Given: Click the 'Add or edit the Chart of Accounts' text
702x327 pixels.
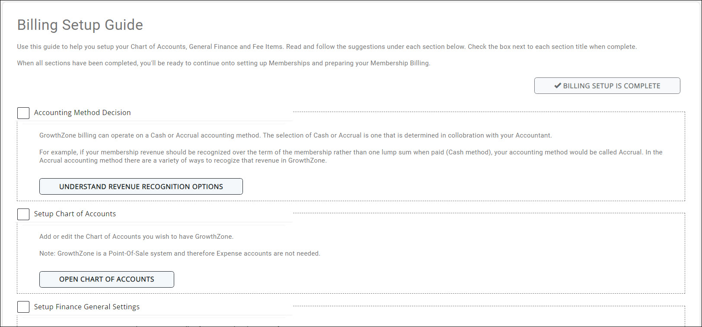Looking at the screenshot, I should pos(136,237).
